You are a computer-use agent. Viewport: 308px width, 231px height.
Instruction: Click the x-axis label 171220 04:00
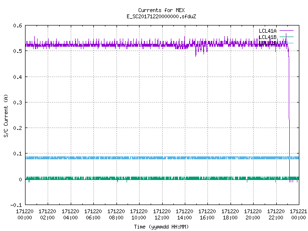tap(70, 215)
